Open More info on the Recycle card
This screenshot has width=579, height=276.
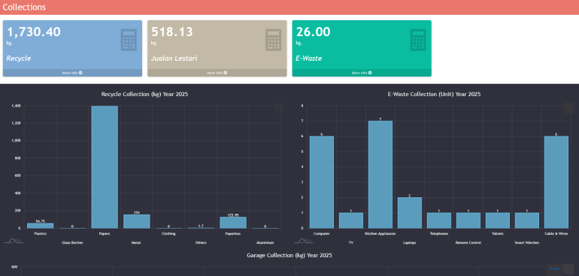72,73
